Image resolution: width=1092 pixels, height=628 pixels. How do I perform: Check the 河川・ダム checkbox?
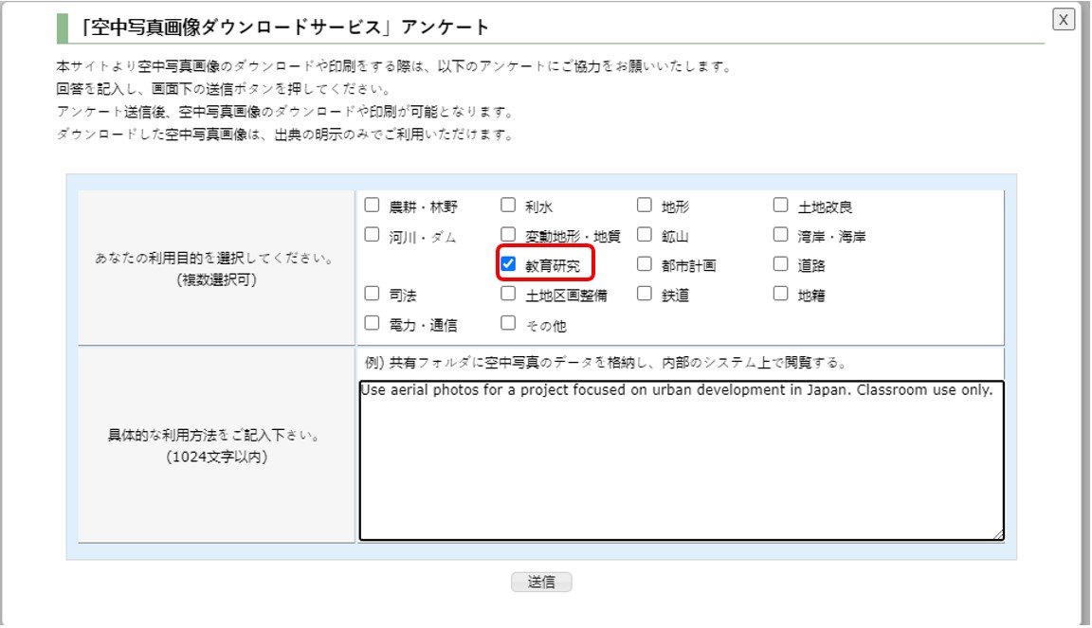(370, 233)
